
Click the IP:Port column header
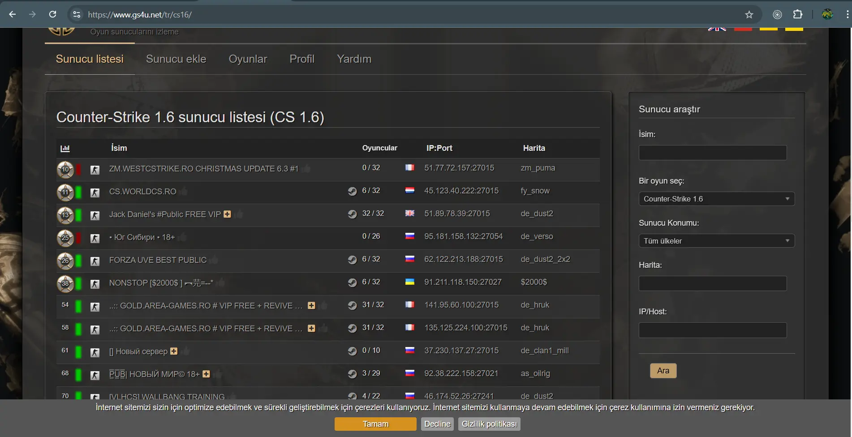439,148
